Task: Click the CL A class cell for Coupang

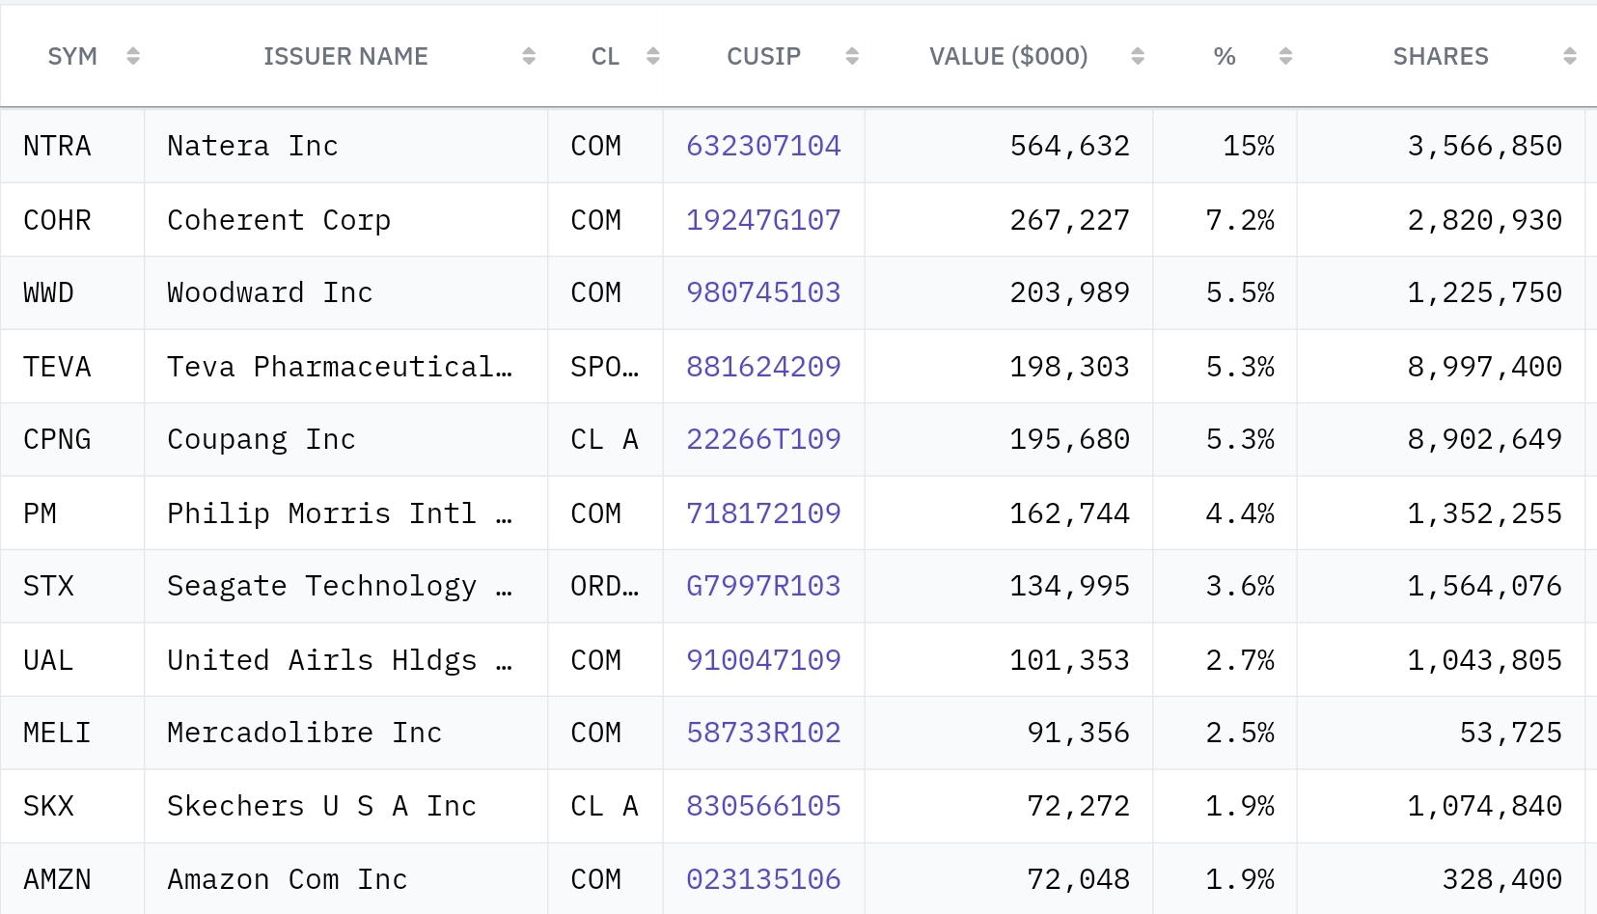Action: [605, 439]
